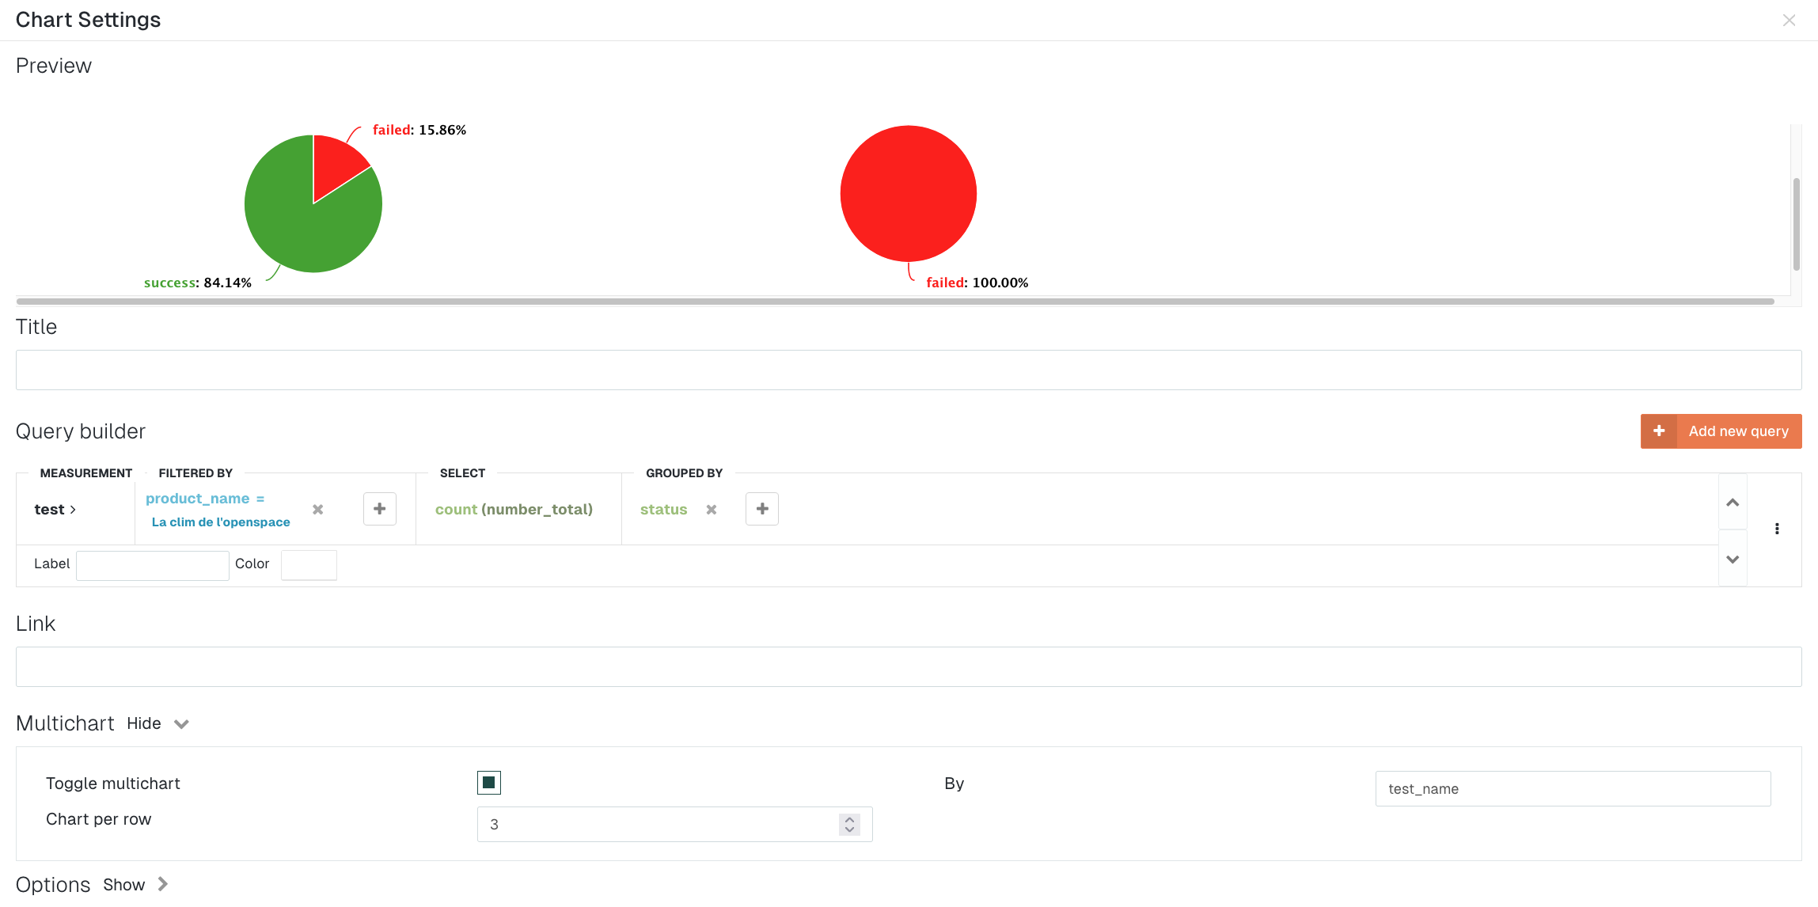The width and height of the screenshot is (1818, 907).
Task: Open the test measurement selector
Action: click(55, 510)
